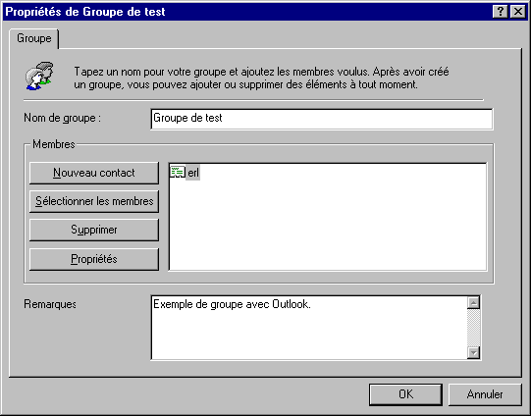This screenshot has height=416, width=531.
Task: Close the Propriétés de Groupe dialog
Action: 518,12
